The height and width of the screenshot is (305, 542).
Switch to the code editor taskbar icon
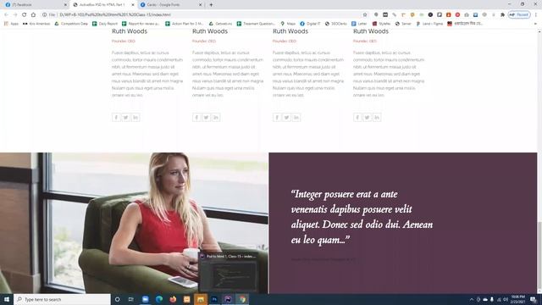coord(228,299)
